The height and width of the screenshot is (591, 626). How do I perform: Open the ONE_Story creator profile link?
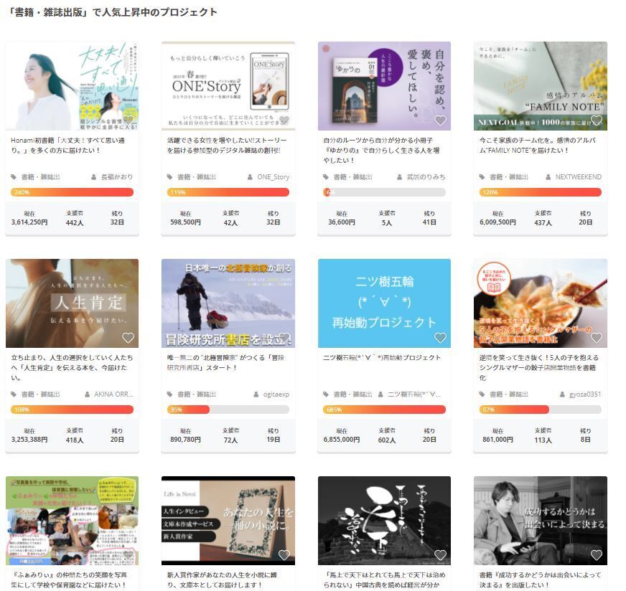point(272,177)
